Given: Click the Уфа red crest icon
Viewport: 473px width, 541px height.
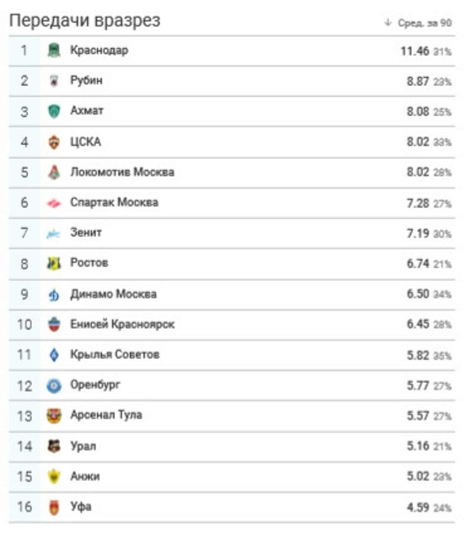Looking at the screenshot, I should click(x=54, y=507).
